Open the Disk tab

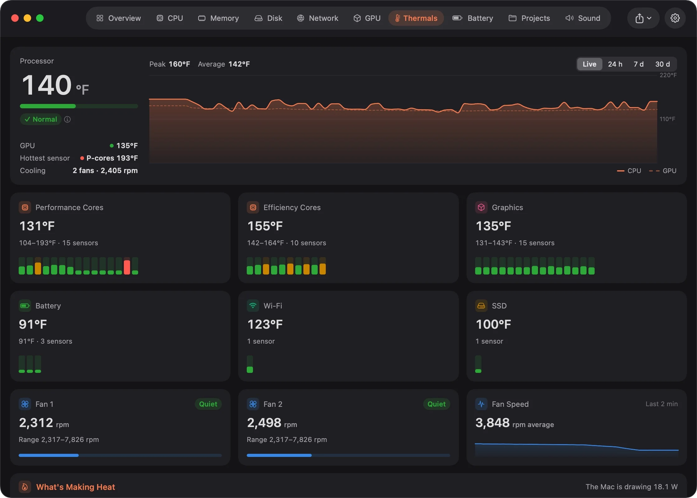point(269,18)
